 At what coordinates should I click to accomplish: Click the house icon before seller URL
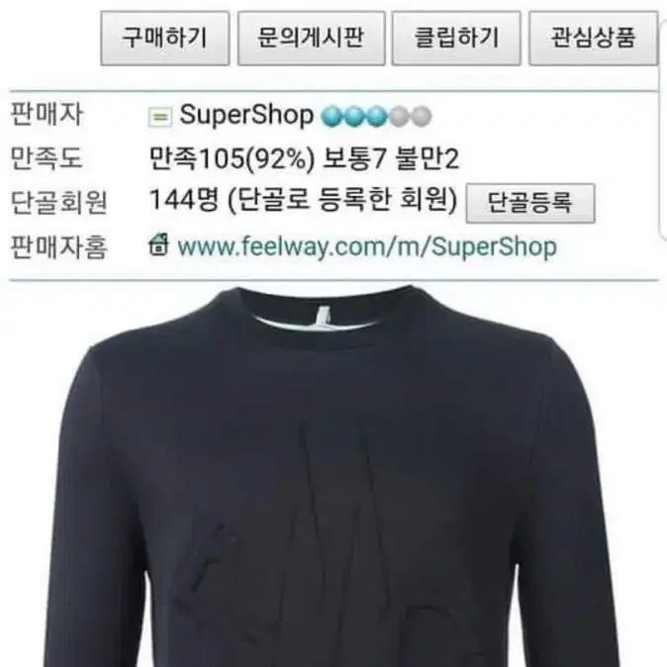point(158,244)
